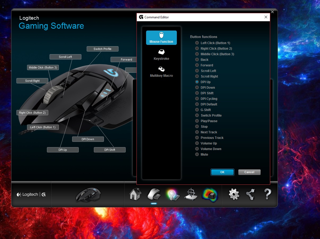
Task: Click the Logitech G logo
Action: coord(31,194)
